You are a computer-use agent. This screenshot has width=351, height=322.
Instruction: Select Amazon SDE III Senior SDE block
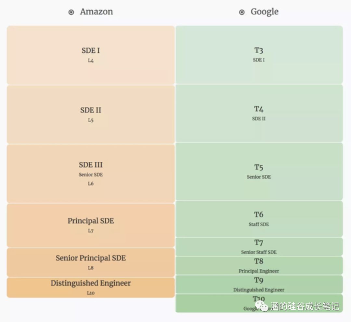tap(91, 173)
